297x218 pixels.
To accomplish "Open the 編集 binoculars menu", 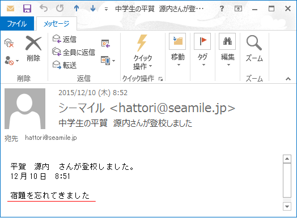I will (x=227, y=50).
